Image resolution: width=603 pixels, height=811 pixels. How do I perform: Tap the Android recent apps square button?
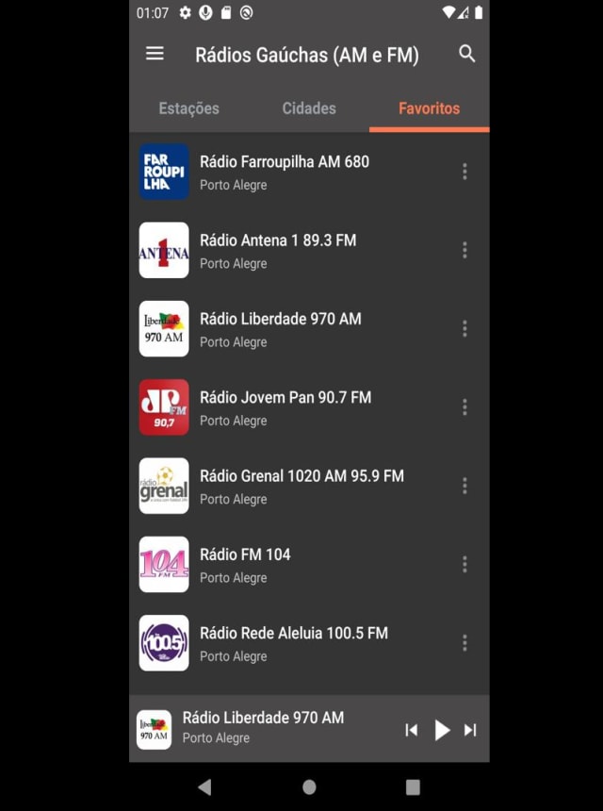click(413, 787)
